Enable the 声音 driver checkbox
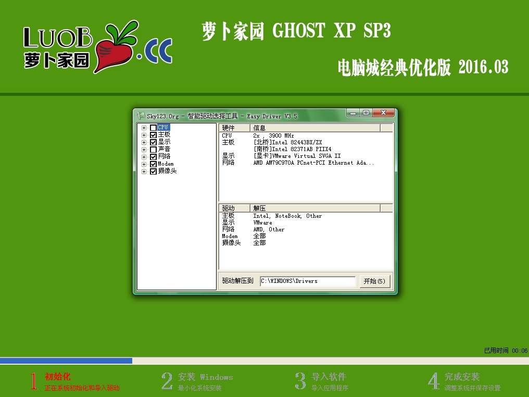Image resolution: width=529 pixels, height=397 pixels. coord(153,150)
